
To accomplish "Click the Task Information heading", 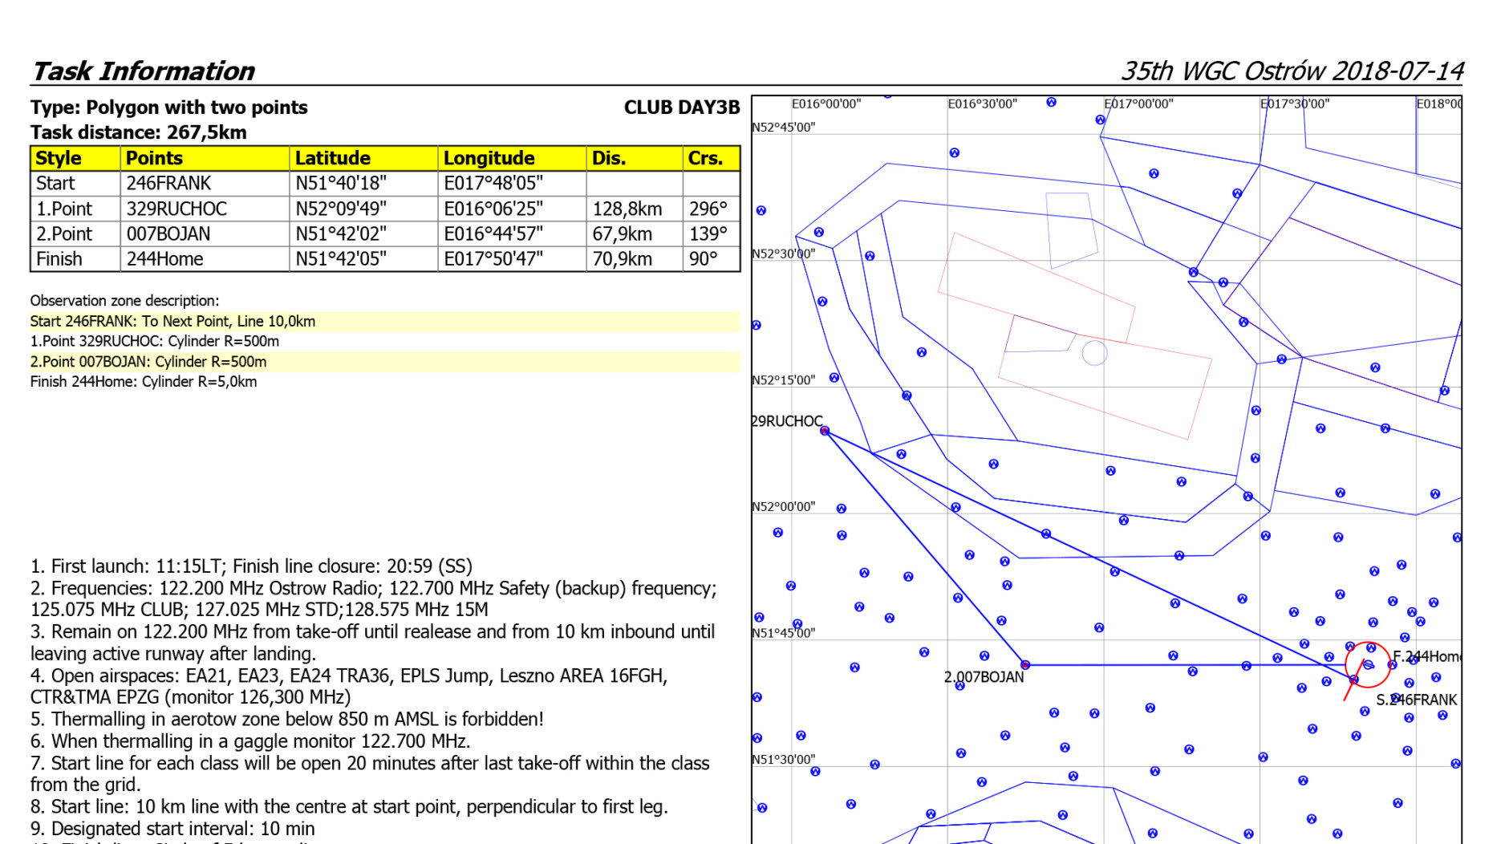I will [143, 71].
